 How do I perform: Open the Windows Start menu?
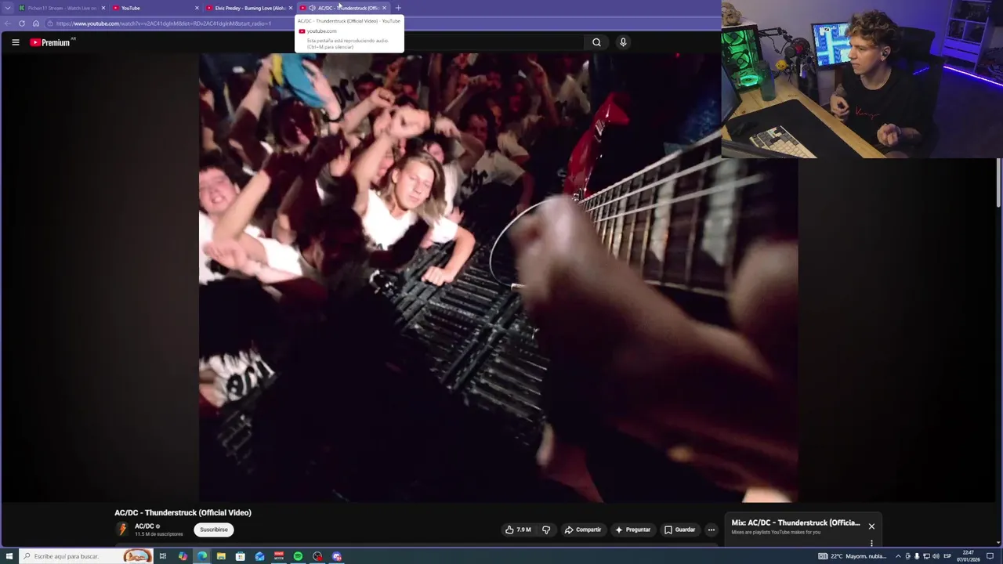[9, 556]
